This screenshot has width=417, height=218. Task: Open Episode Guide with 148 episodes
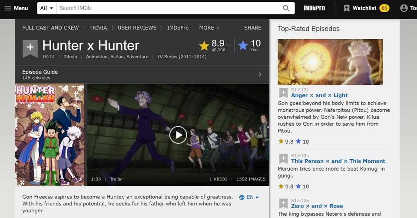coord(142,74)
